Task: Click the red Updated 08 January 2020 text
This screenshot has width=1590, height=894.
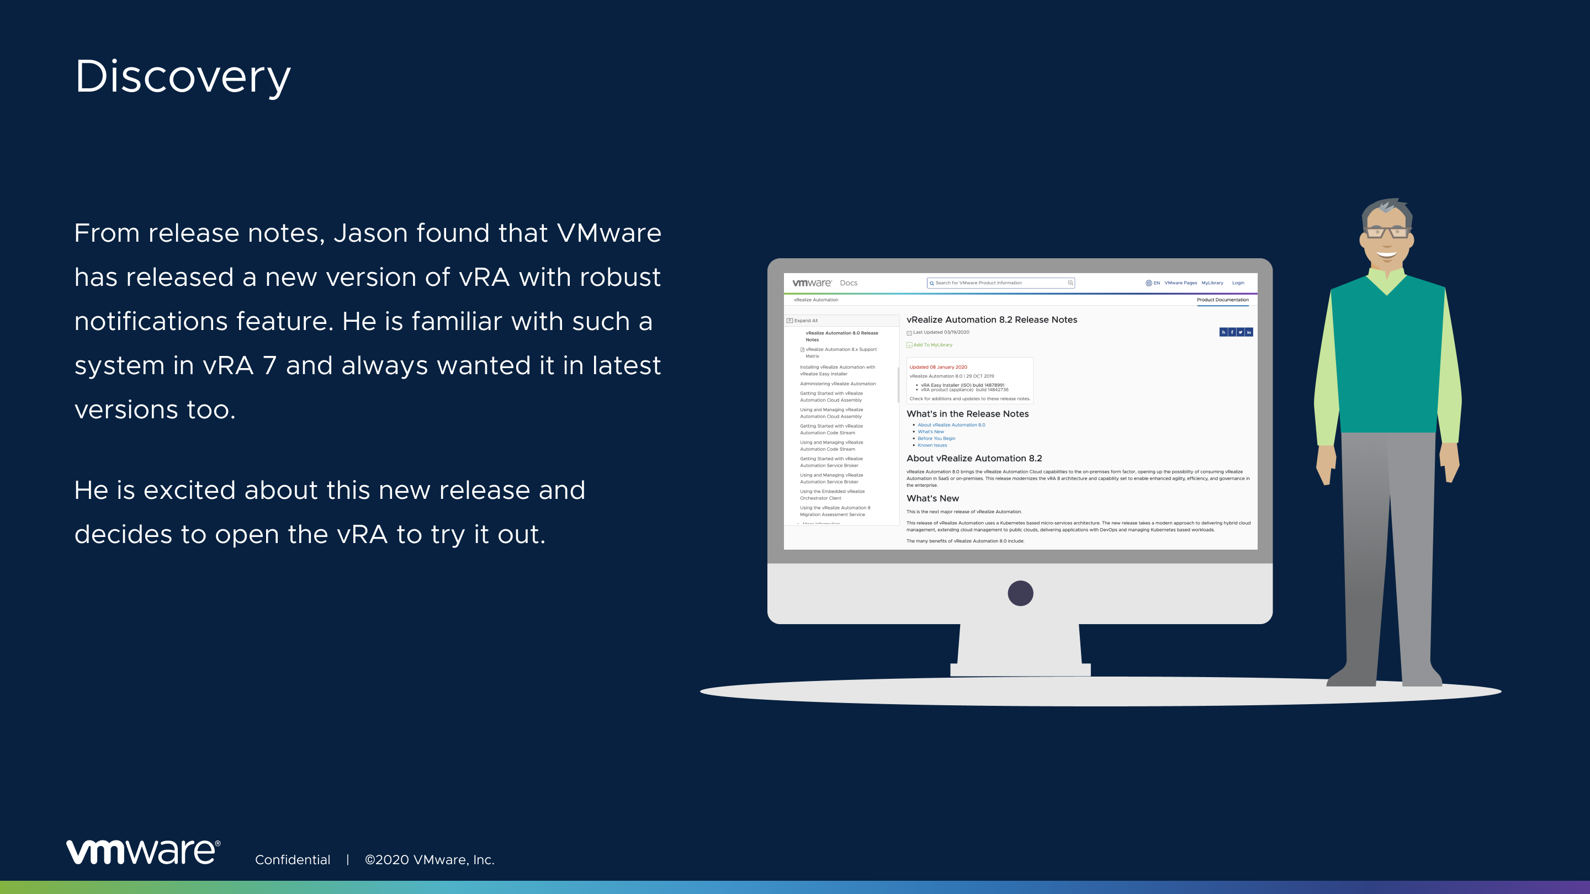Action: 938,367
